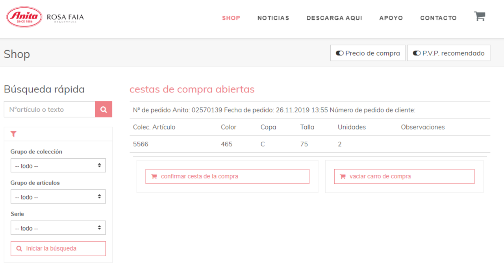This screenshot has height=268, width=504.
Task: Open the shopping cart icon in header
Action: click(x=479, y=17)
